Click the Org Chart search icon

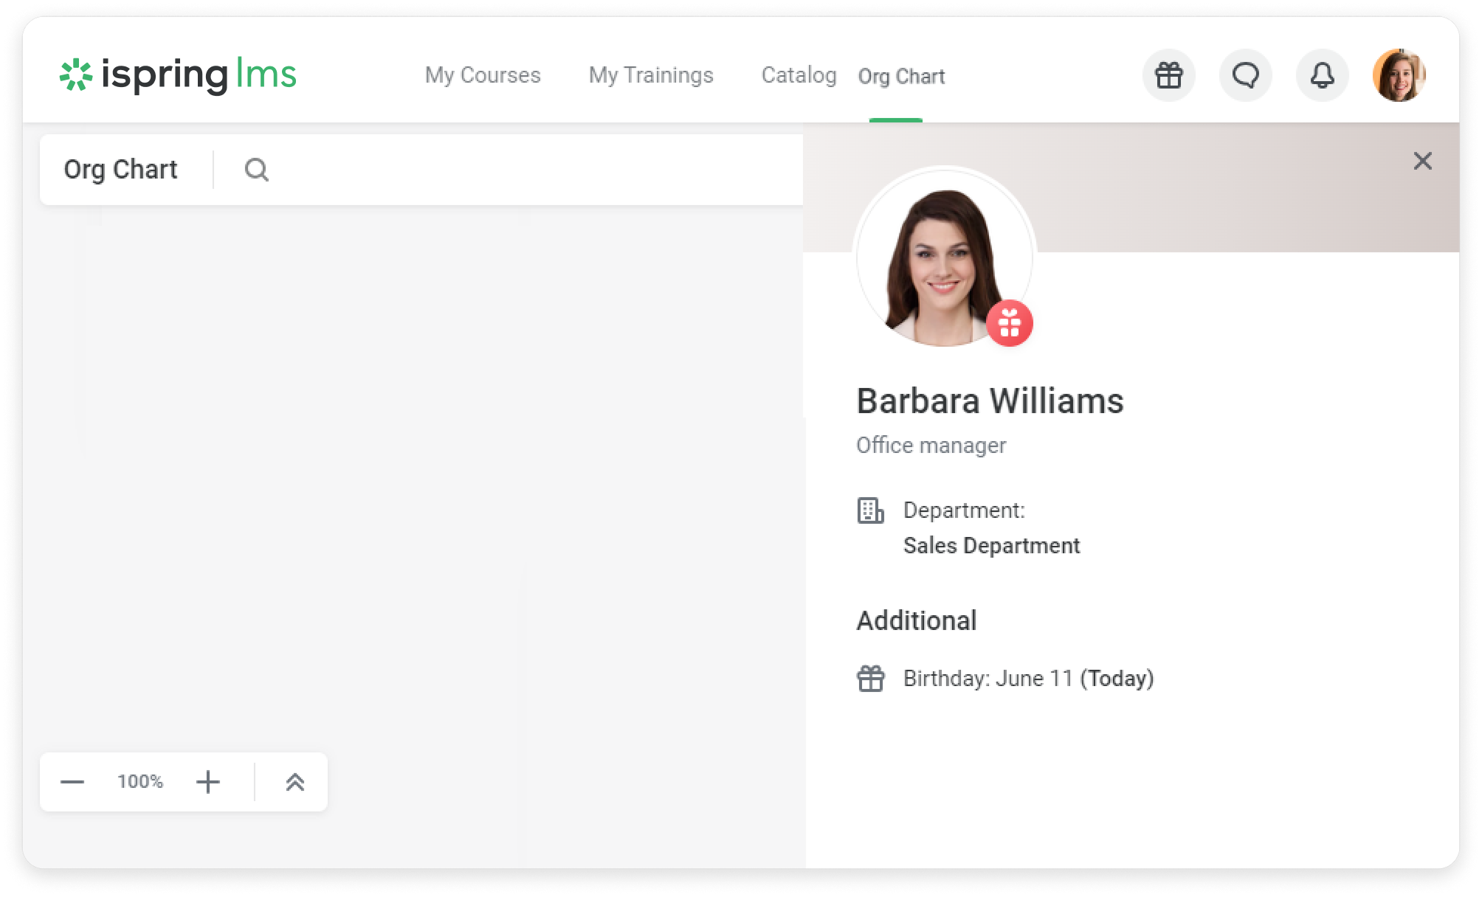pyautogui.click(x=256, y=170)
